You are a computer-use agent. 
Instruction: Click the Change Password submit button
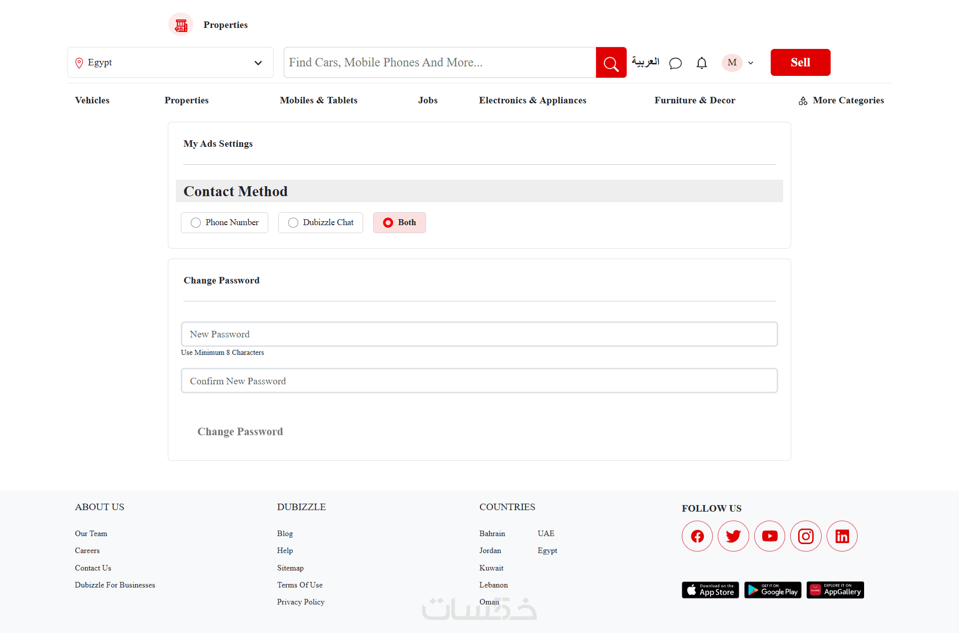pyautogui.click(x=240, y=431)
